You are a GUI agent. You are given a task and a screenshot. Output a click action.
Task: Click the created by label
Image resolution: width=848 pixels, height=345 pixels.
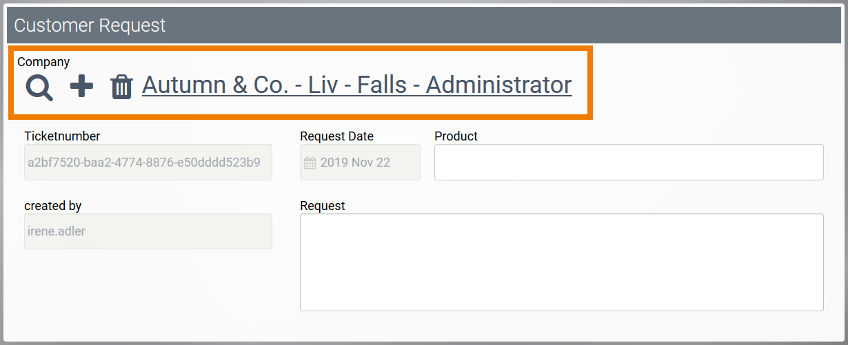52,206
